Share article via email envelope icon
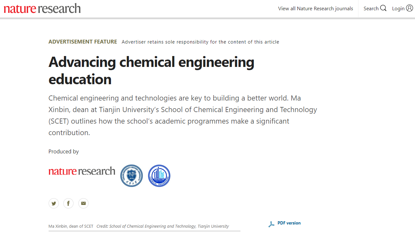The image size is (415, 236). (x=83, y=203)
